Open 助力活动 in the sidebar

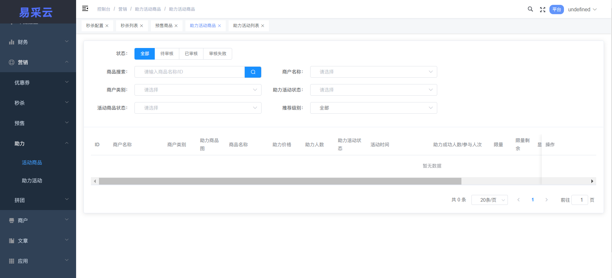[x=32, y=181]
